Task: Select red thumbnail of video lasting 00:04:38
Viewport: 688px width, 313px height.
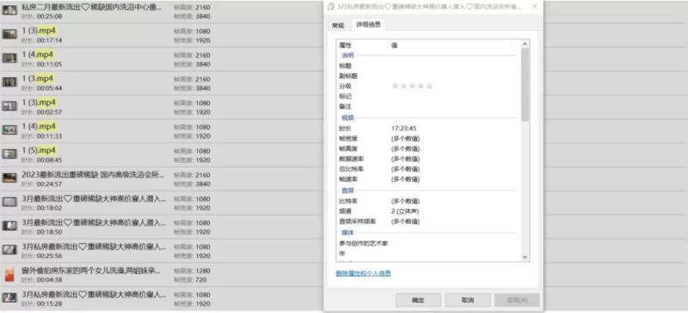Action: 9,274
